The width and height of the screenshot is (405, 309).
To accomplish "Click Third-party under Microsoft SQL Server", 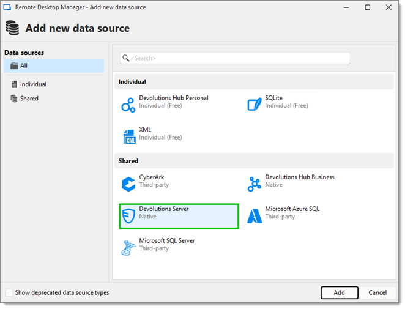I will point(154,248).
